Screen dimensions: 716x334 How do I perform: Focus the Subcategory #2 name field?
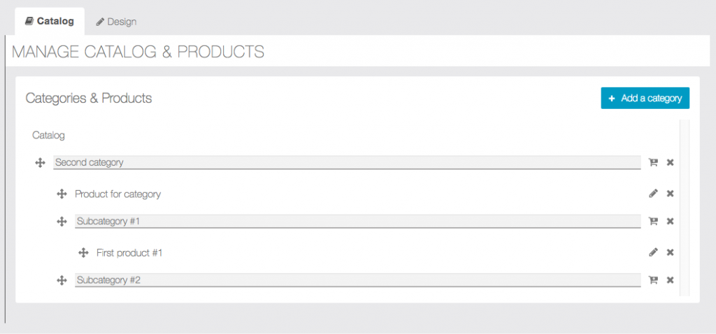point(357,280)
